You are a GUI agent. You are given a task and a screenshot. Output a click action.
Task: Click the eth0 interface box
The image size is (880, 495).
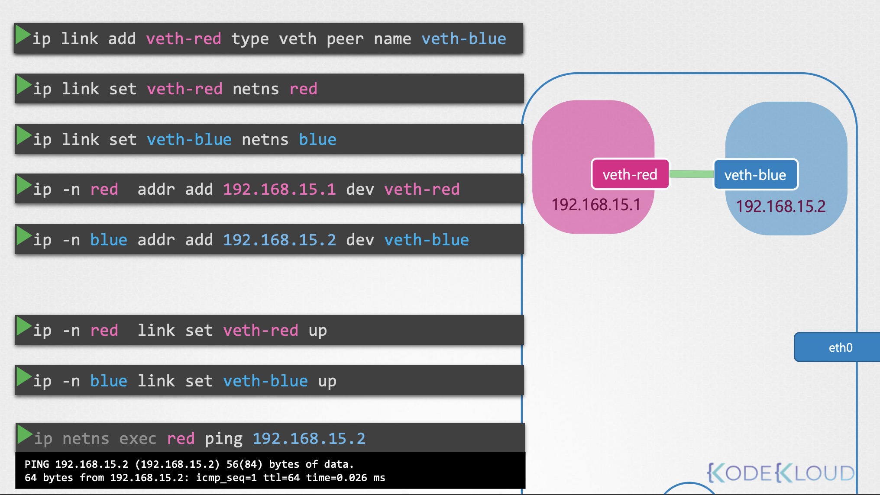[837, 347]
